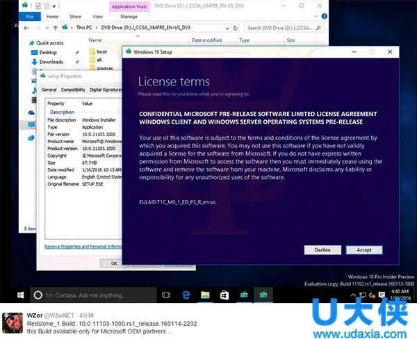The image size is (417, 339).
Task: Expand the Explorer ribbon chevron
Action: 316,16
